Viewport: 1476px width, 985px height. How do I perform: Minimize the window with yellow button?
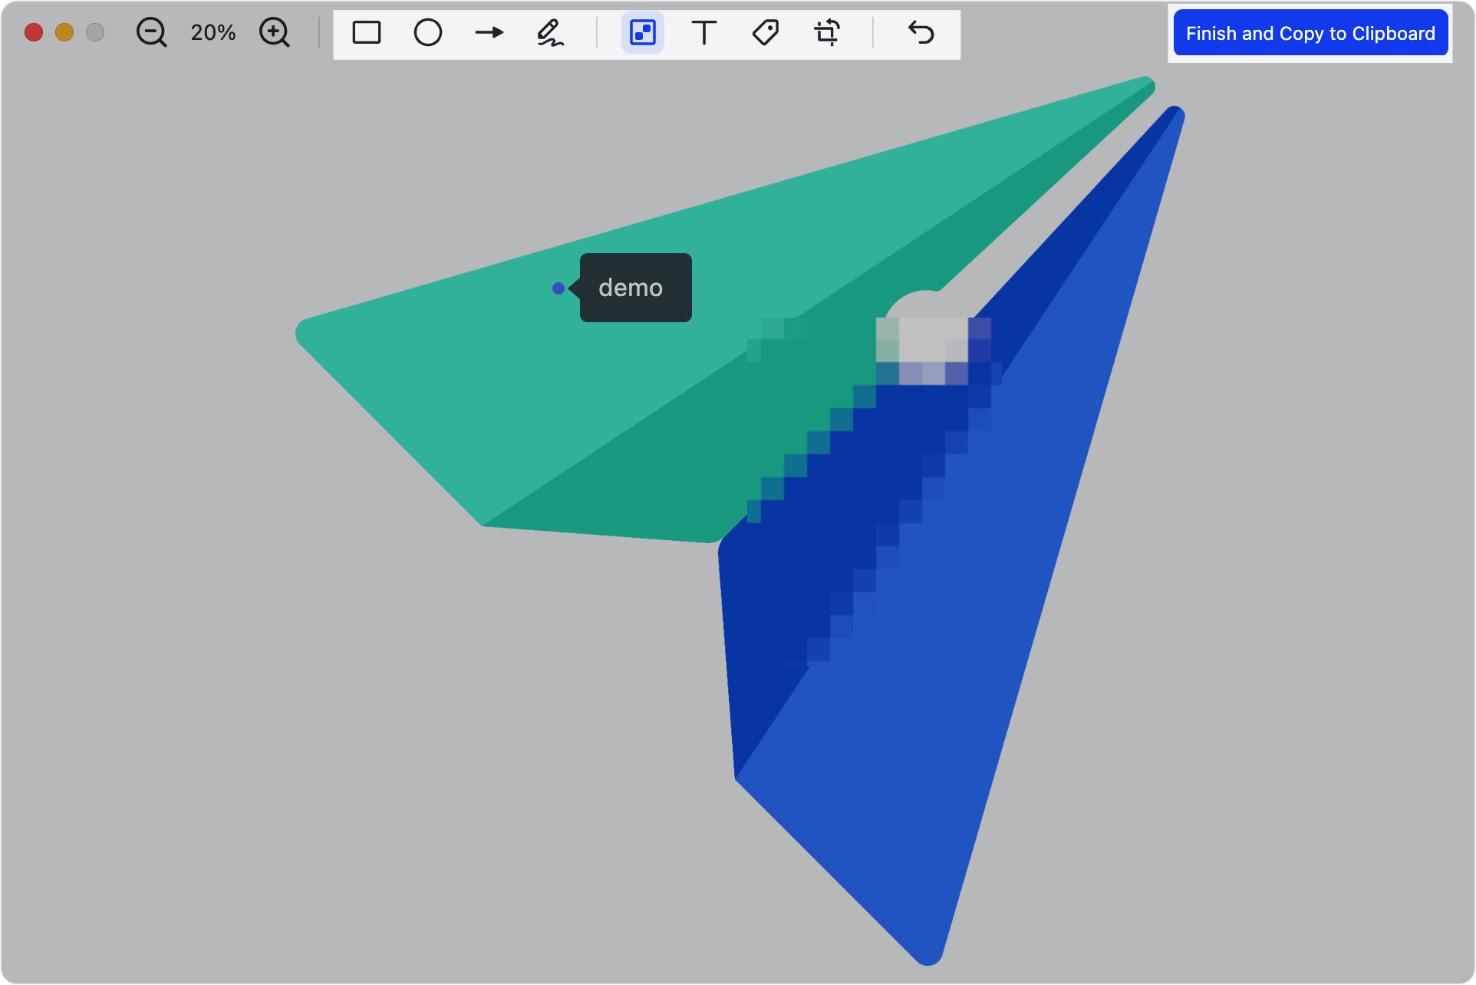(x=64, y=32)
